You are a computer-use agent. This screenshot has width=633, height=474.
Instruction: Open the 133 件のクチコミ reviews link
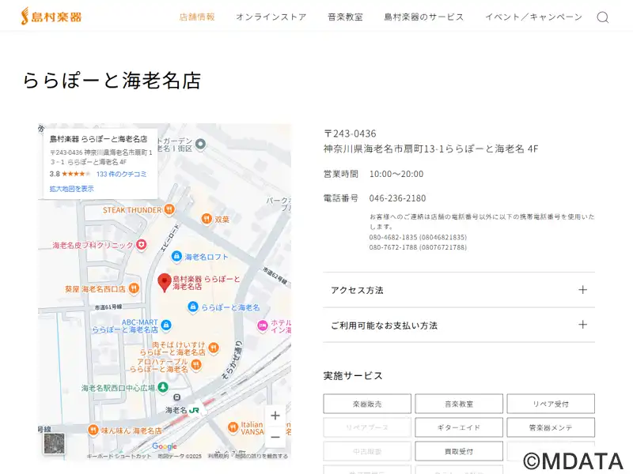(x=122, y=174)
